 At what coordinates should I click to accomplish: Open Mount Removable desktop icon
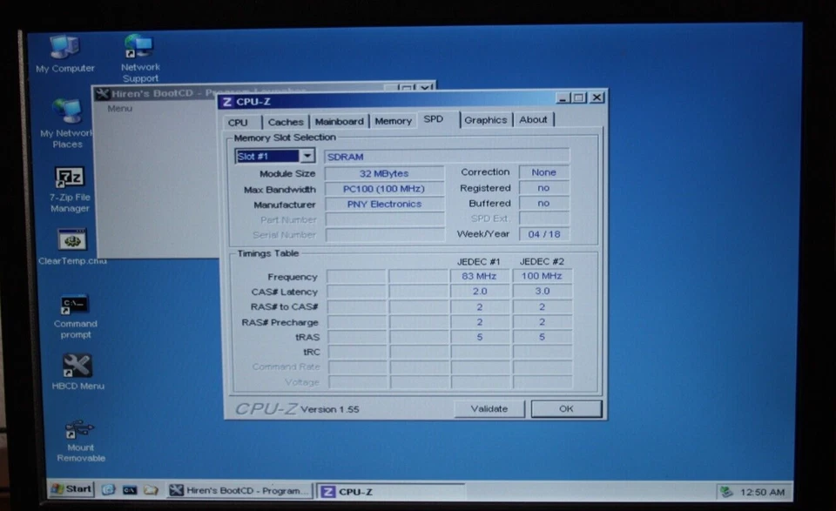[80, 441]
